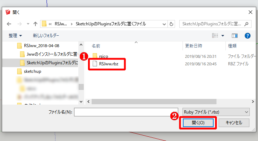Select Jwwのインストールフォルダ tree item

[52, 54]
